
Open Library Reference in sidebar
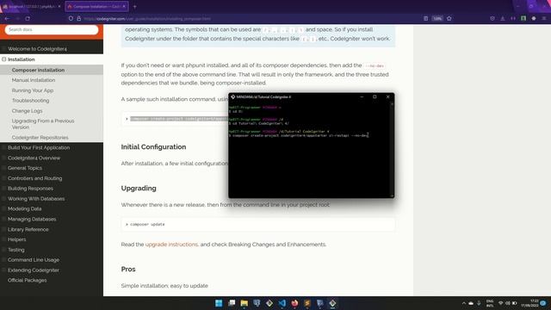(28, 229)
